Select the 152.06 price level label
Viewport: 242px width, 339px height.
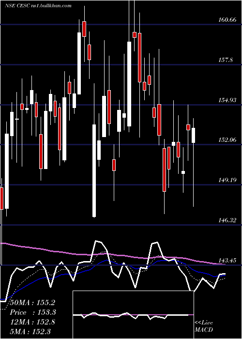227,140
